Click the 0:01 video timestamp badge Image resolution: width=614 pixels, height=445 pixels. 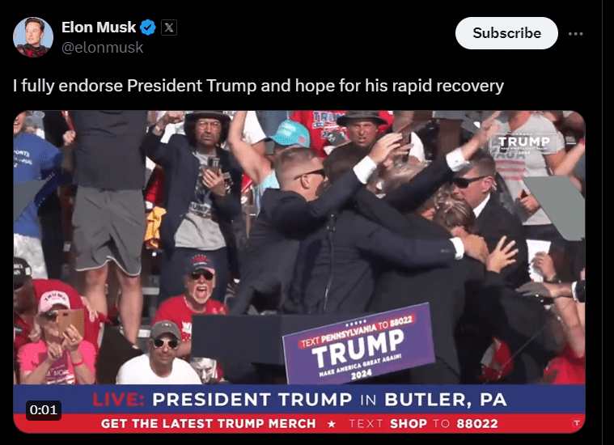coord(44,409)
